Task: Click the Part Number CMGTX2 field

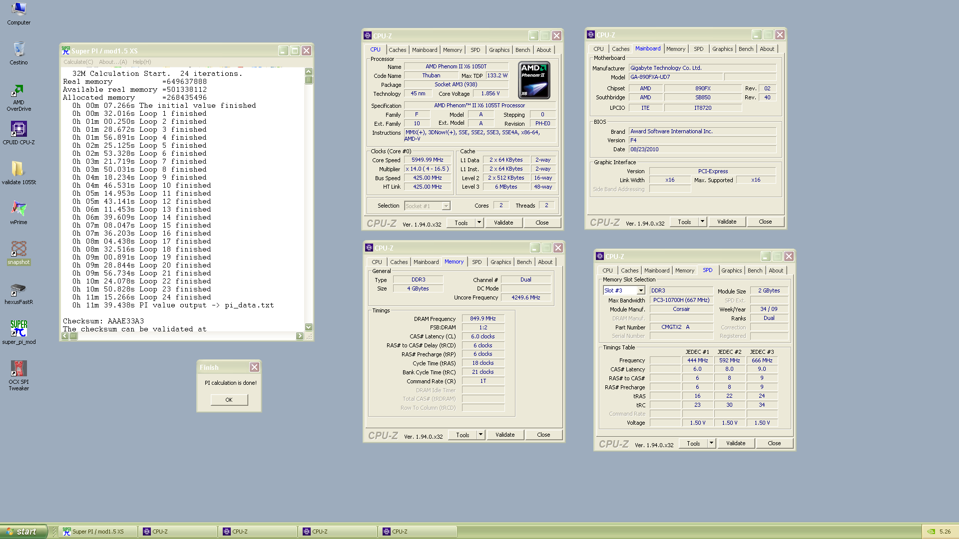Action: (x=681, y=327)
